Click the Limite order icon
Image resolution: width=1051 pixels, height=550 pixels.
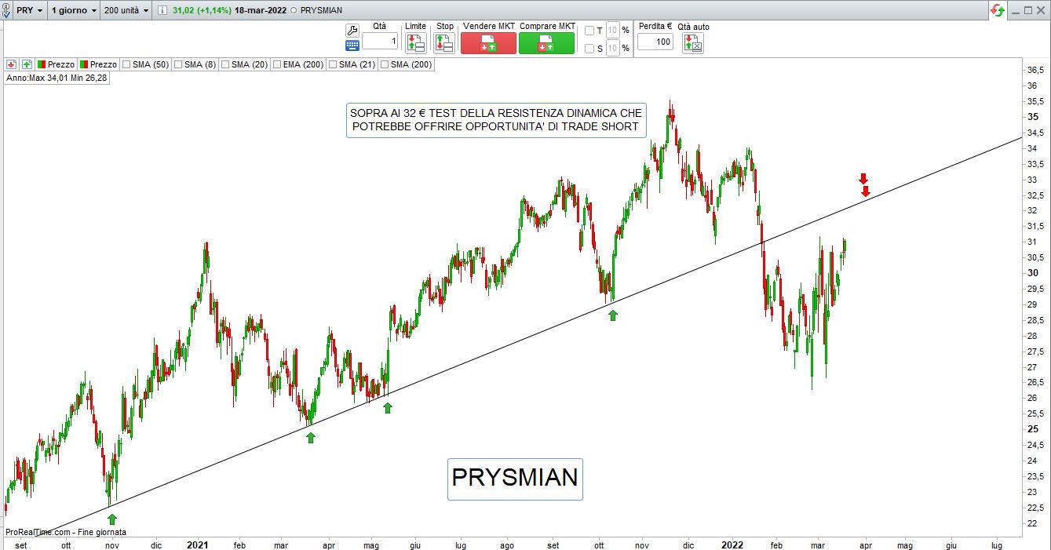pos(416,43)
